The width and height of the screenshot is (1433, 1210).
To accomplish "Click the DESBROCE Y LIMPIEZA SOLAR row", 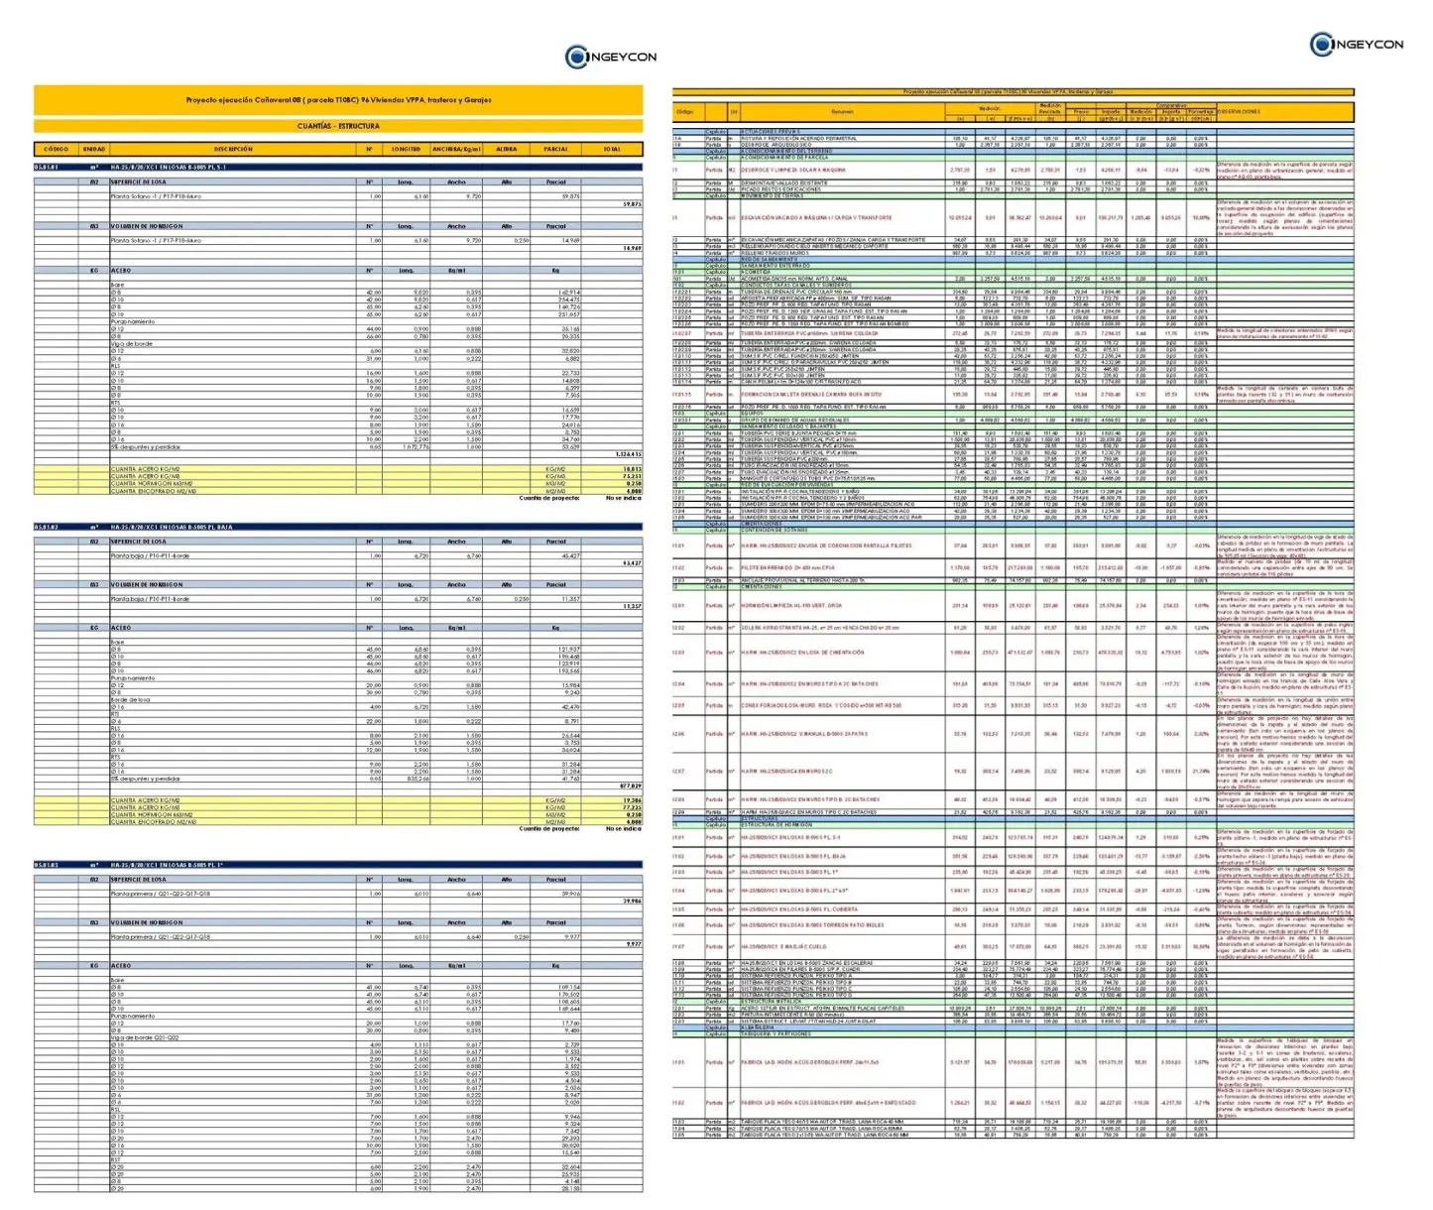I will click(x=793, y=170).
